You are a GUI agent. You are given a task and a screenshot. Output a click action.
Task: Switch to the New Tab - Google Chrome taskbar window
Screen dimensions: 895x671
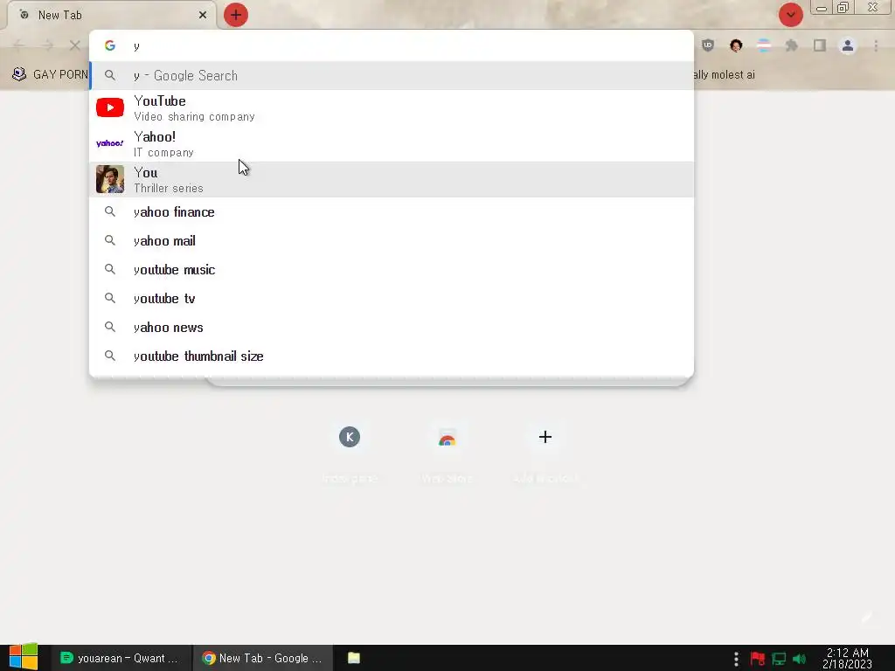[262, 658]
